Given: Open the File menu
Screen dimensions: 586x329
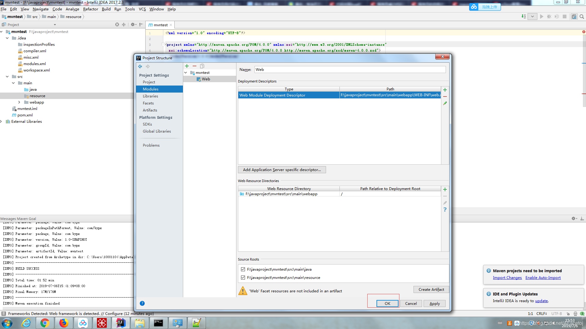Looking at the screenshot, I should (4, 9).
